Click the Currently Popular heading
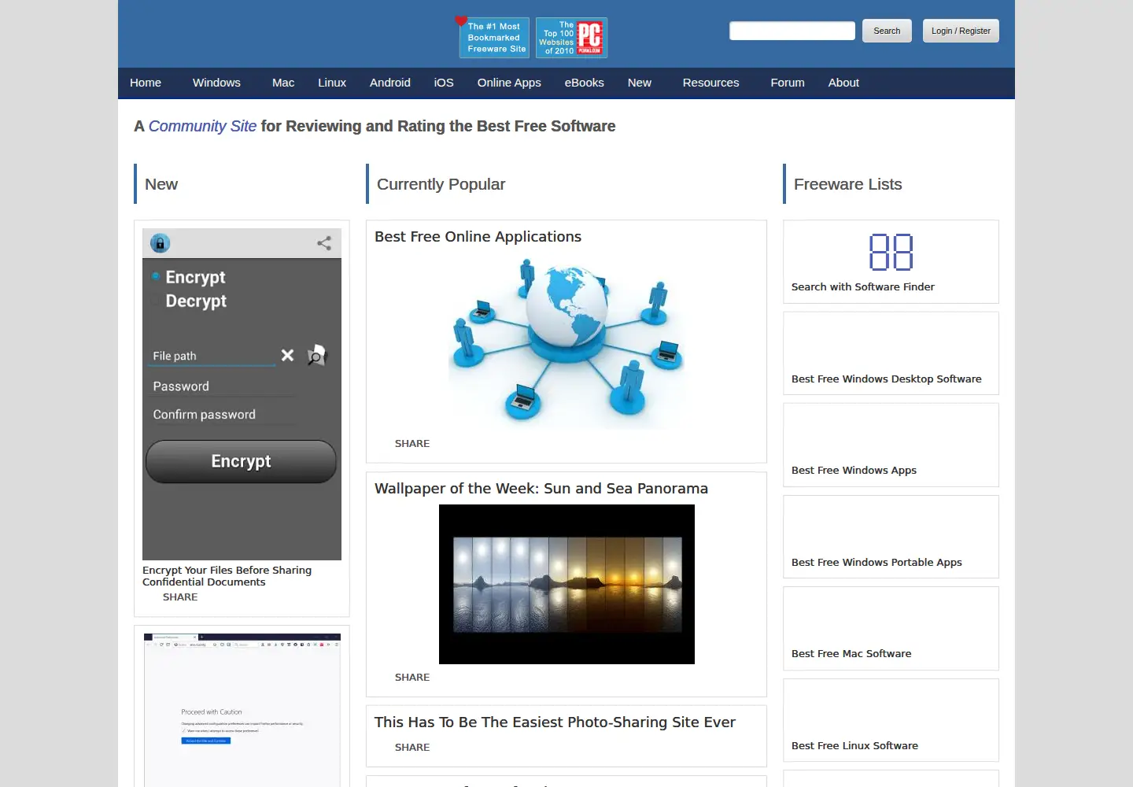 point(441,184)
